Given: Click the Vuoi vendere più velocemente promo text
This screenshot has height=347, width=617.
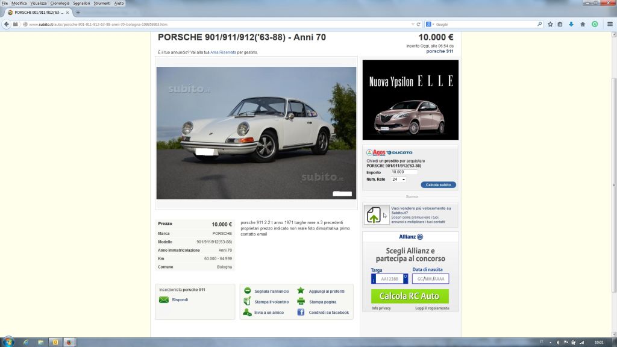Looking at the screenshot, I should (421, 210).
